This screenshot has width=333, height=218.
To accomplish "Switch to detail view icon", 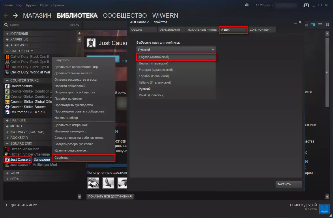I will pyautogui.click(x=313, y=25).
